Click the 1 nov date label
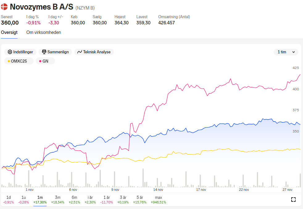 (x=30, y=190)
